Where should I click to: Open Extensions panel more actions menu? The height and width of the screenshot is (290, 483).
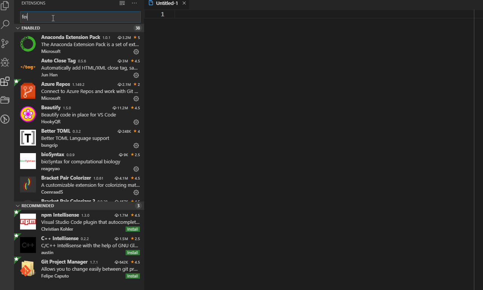point(134,3)
